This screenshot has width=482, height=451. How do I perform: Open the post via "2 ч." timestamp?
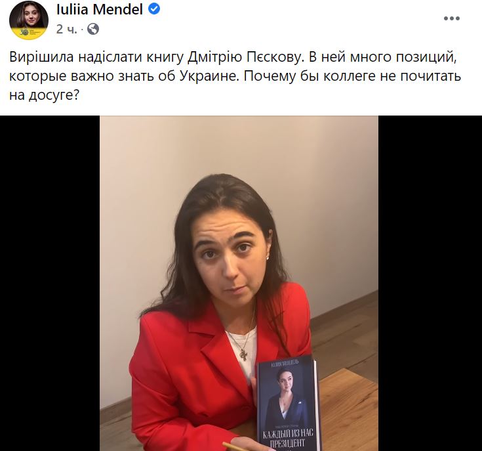click(x=66, y=30)
